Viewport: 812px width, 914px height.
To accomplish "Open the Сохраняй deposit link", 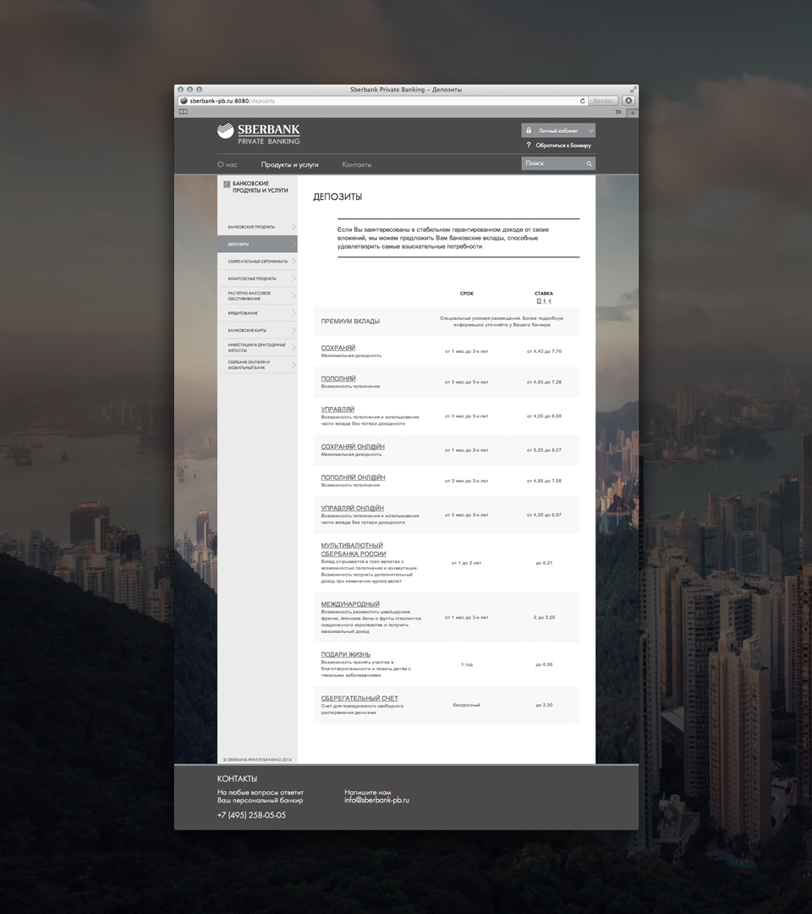I will click(337, 348).
